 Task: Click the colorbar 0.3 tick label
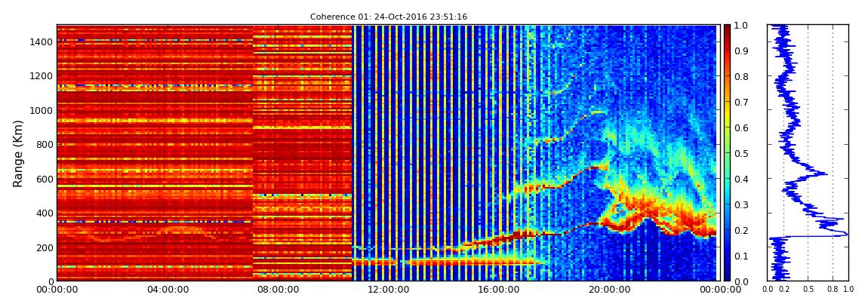[x=740, y=204]
